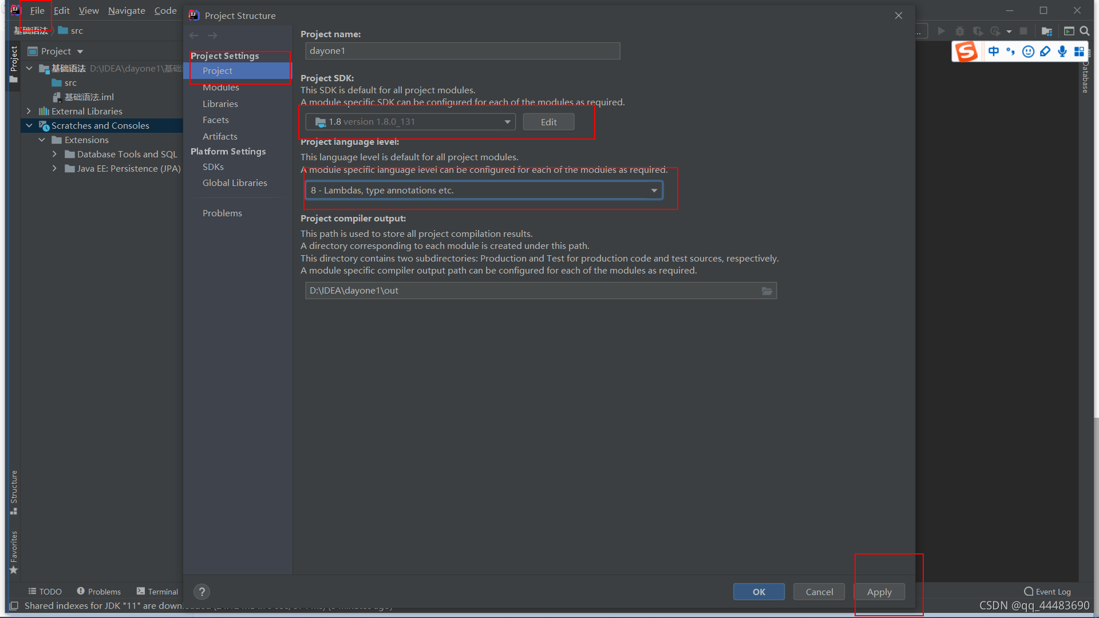The image size is (1099, 618).
Task: Click the Project Structure toolbar icon
Action: [1047, 31]
